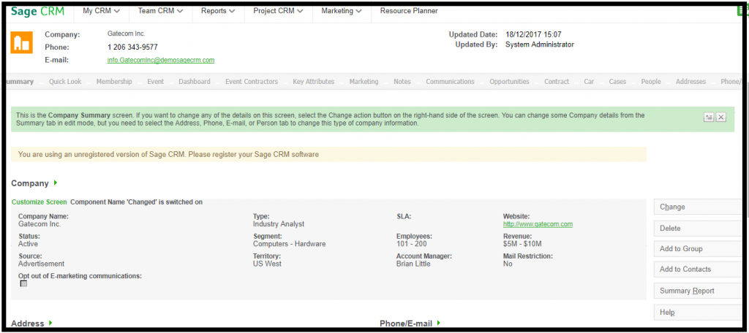Click the Segment value Computers - Hardware
Screen dimensions: 749x333
289,244
